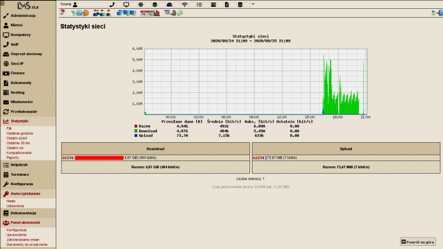Click the monitor search icon
The height and width of the screenshot is (249, 443).
pyautogui.click(x=127, y=4)
